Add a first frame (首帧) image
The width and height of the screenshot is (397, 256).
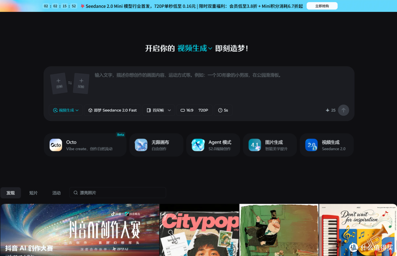tap(59, 83)
